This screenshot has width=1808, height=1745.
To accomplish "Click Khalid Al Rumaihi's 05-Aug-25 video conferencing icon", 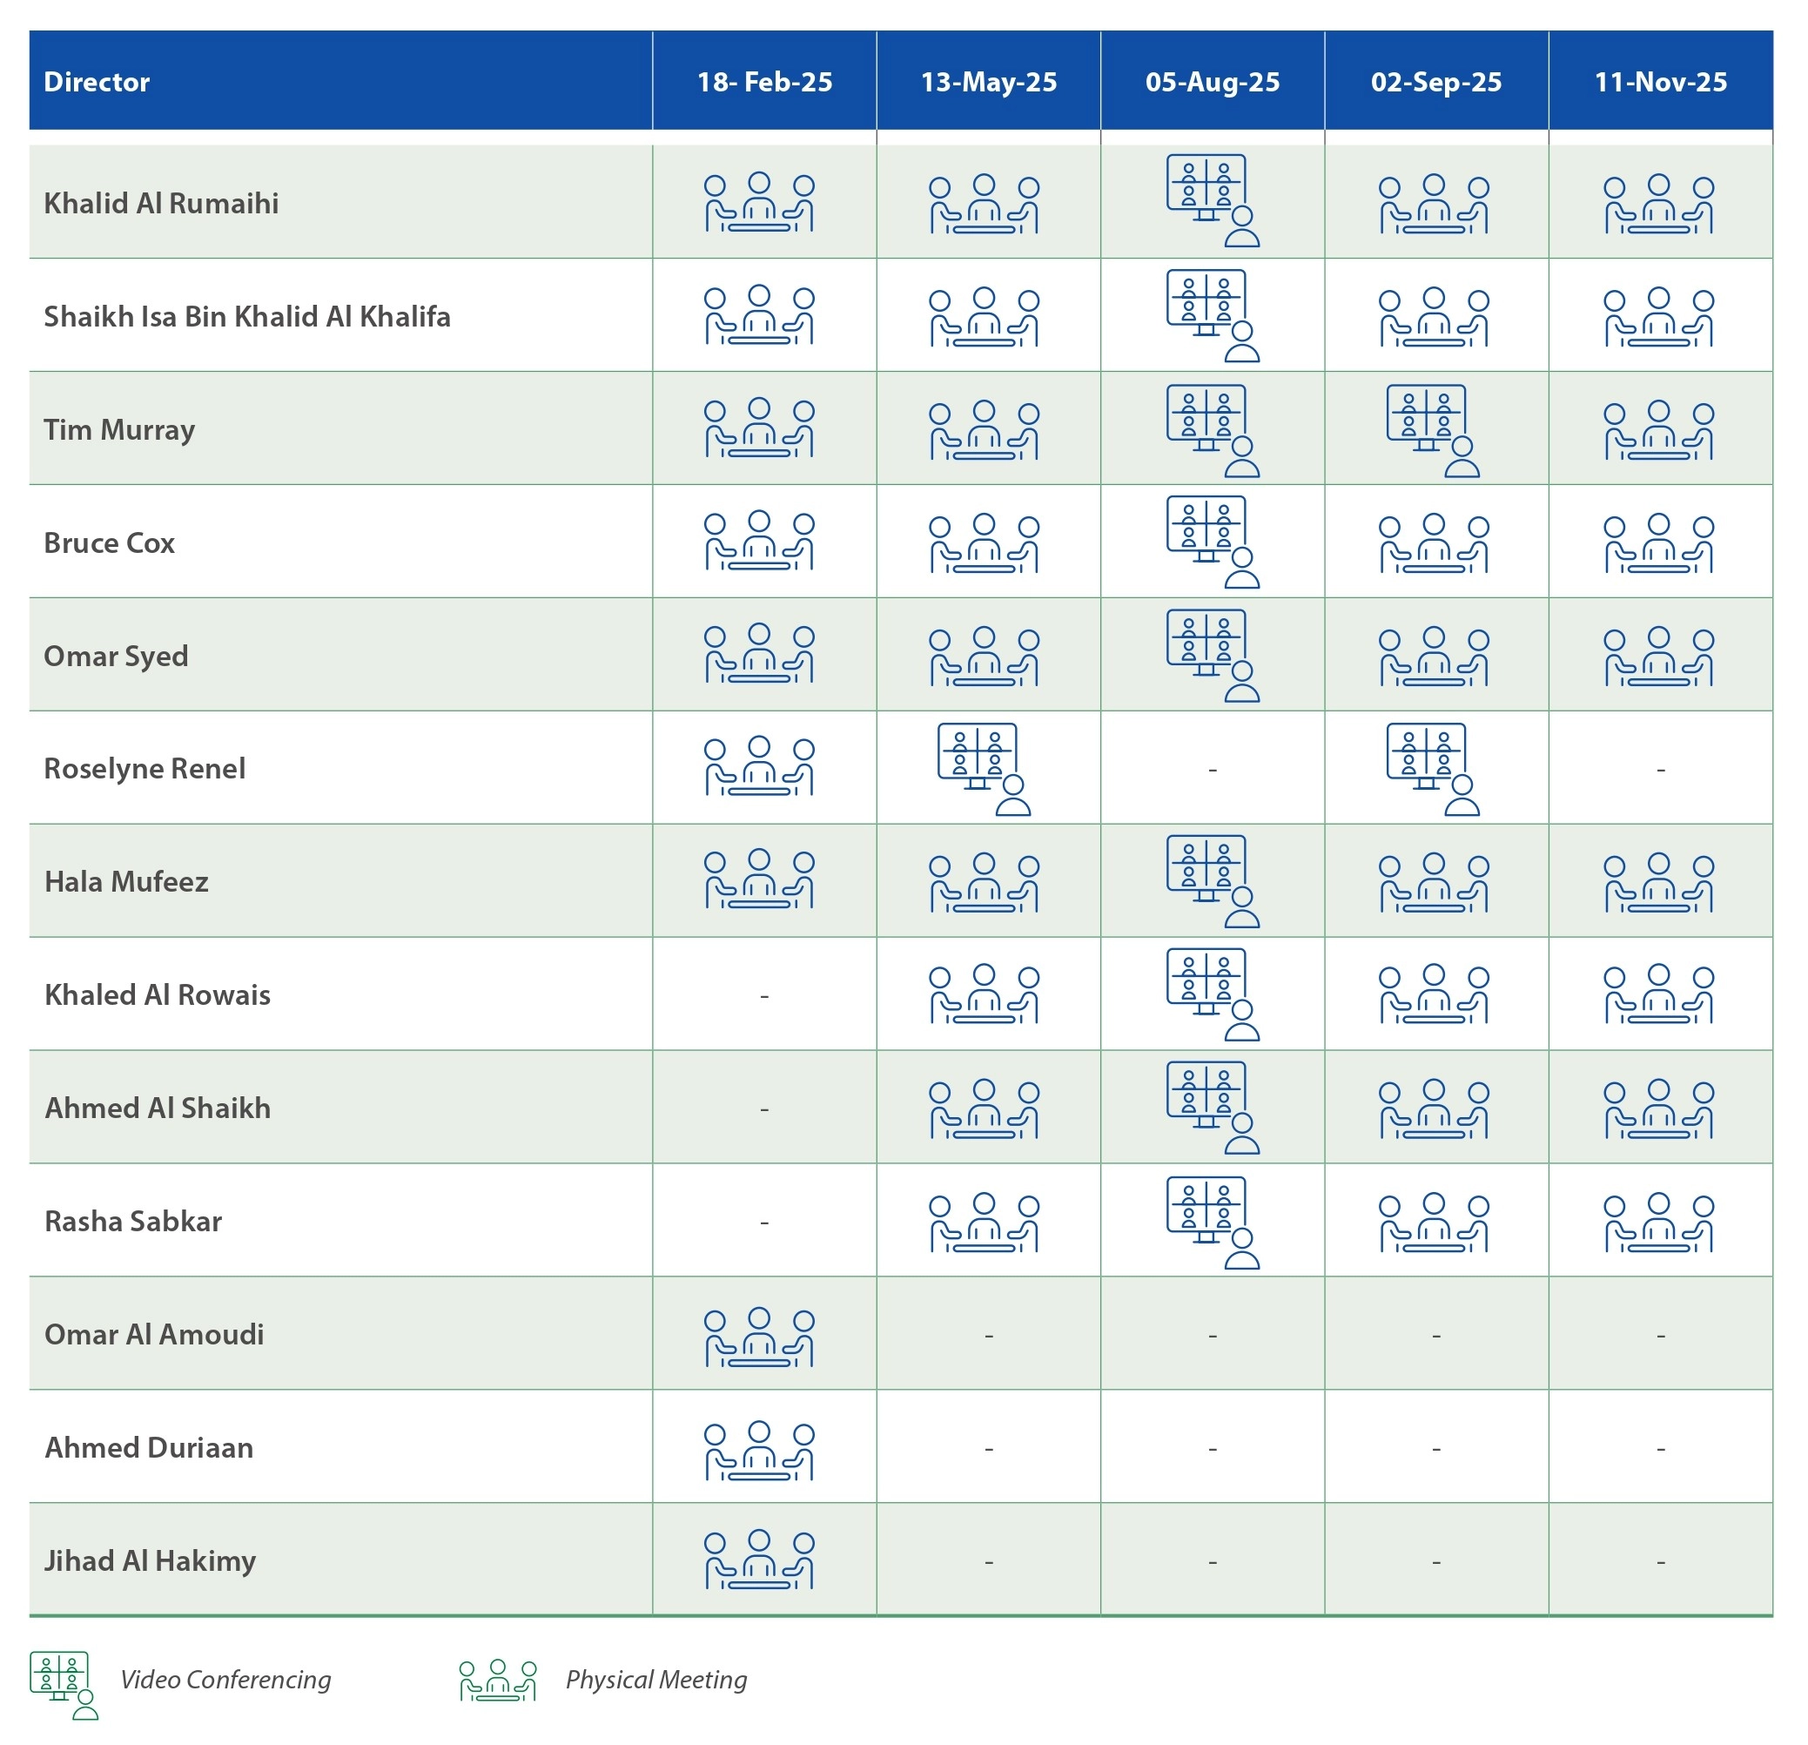I will [1213, 200].
